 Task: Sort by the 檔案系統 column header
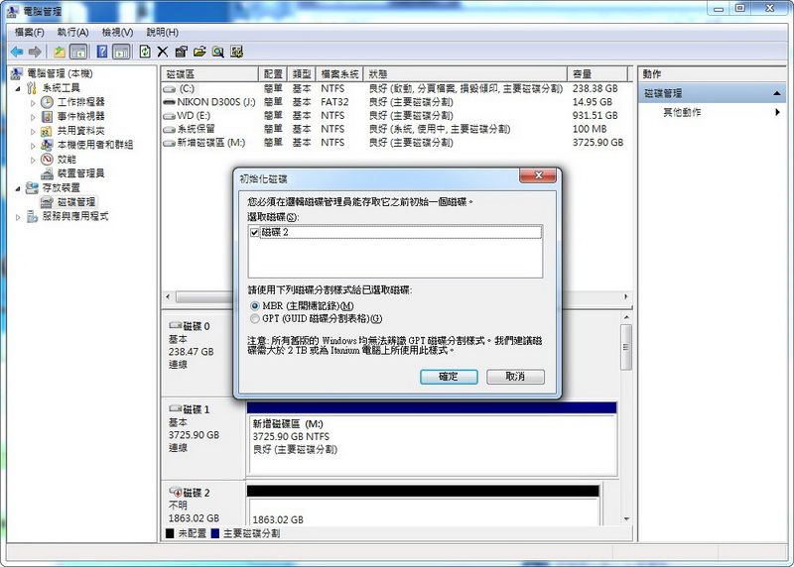pyautogui.click(x=339, y=73)
